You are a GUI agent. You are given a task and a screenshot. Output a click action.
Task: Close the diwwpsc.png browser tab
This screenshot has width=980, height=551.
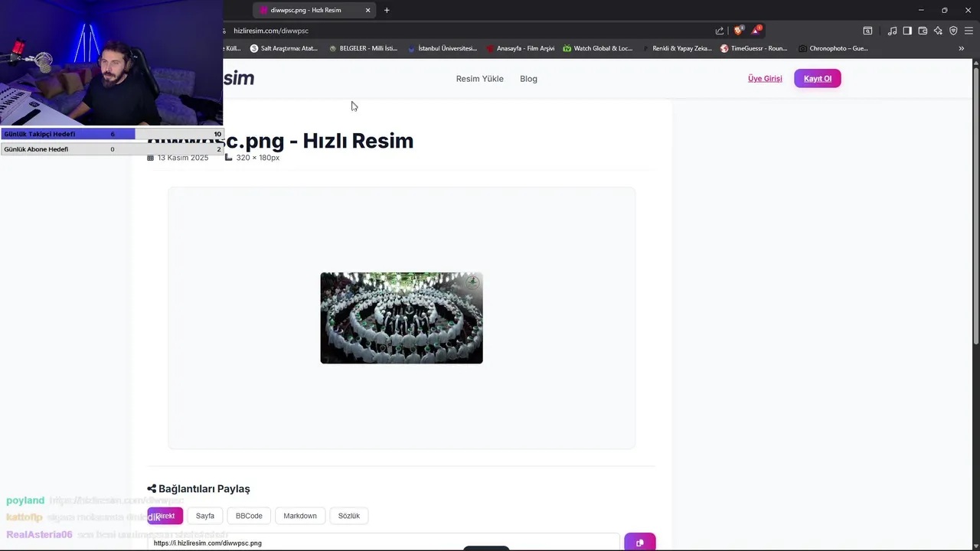point(368,10)
